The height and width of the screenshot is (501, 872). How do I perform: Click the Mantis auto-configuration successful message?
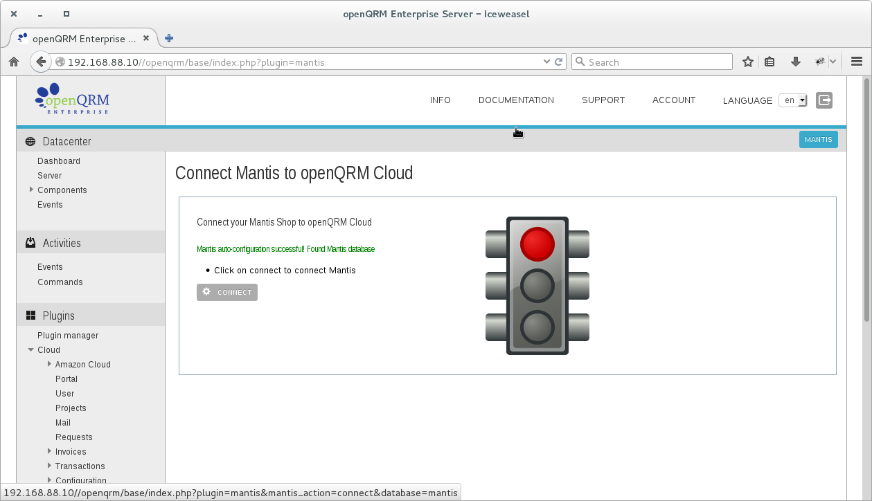(x=285, y=249)
